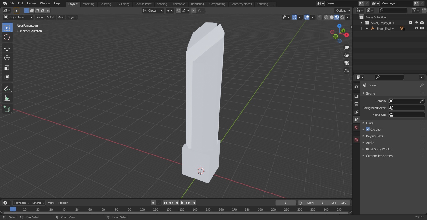Open the Render properties tab
Image resolution: width=427 pixels, height=220 pixels.
pyautogui.click(x=356, y=96)
